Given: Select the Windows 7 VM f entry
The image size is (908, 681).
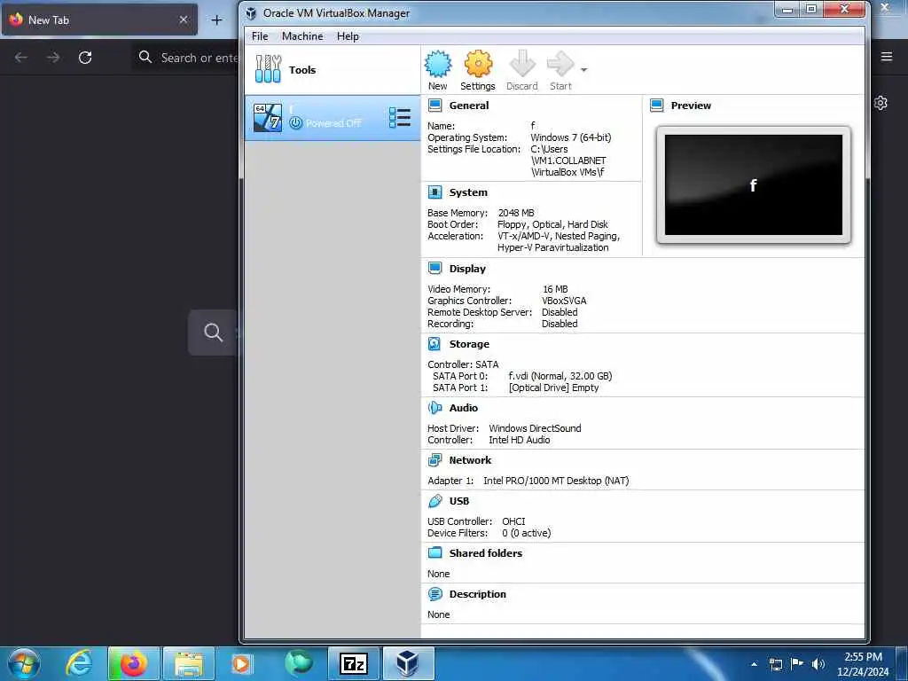Looking at the screenshot, I should point(333,118).
